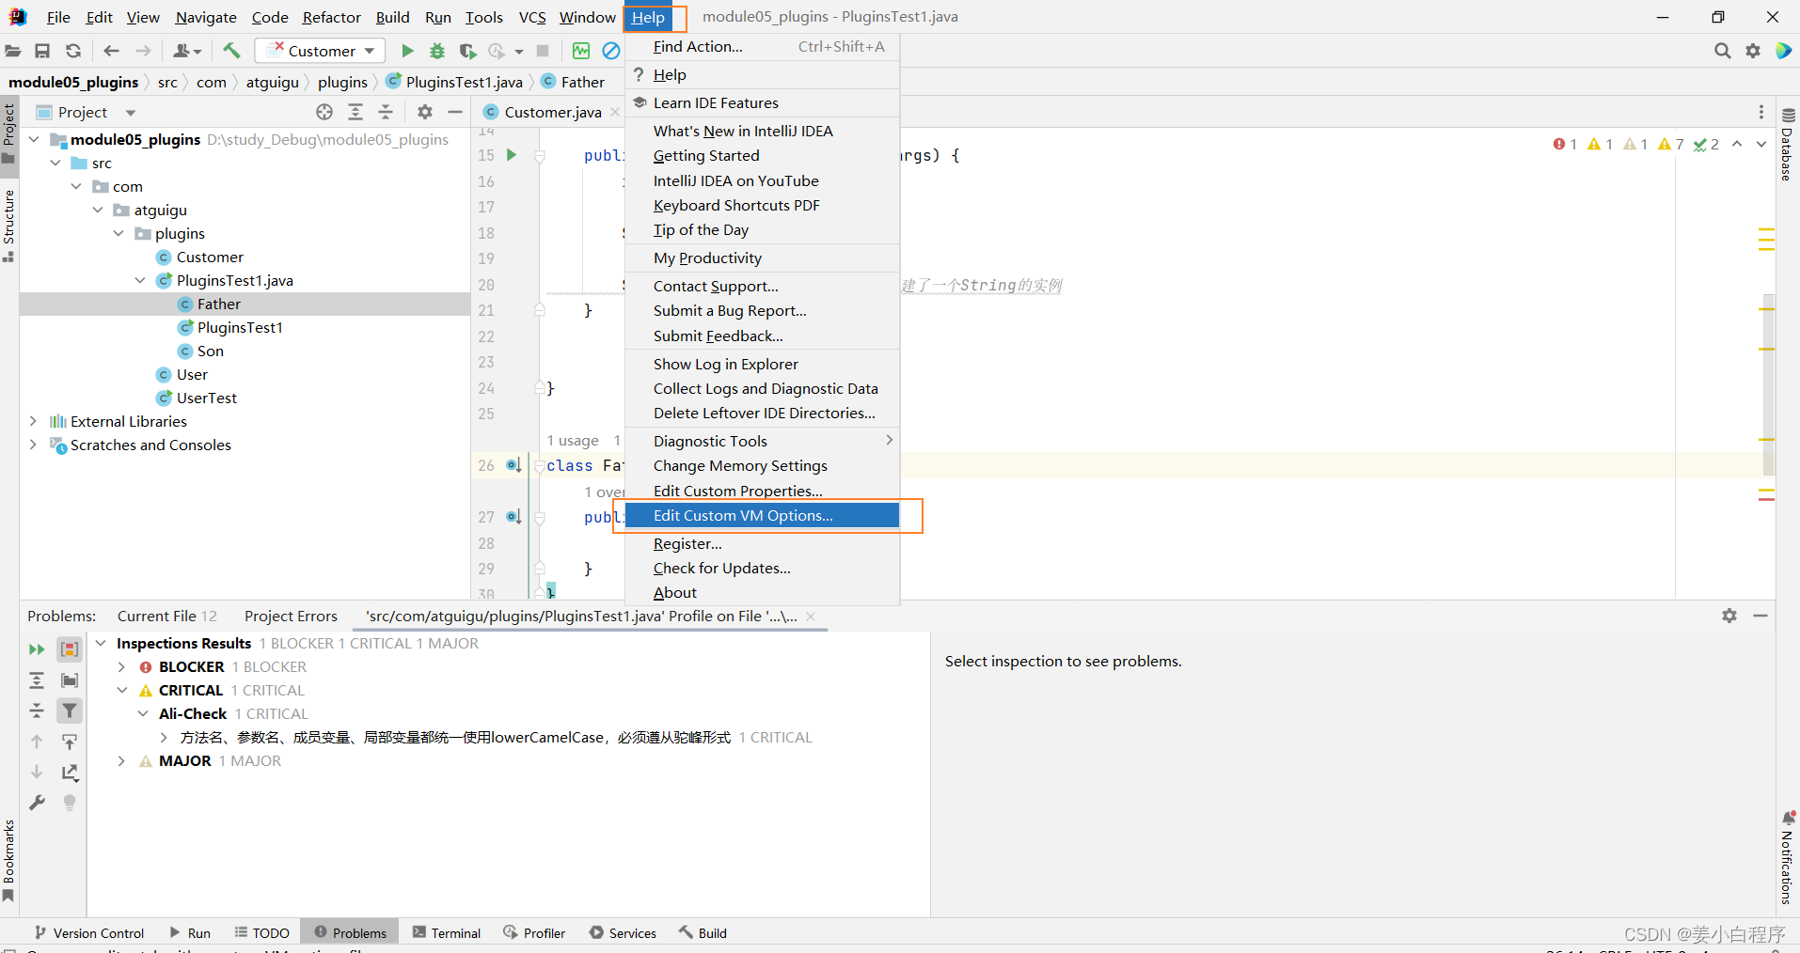Viewport: 1800px width, 953px height.
Task: Choose Find Action in Help menu
Action: [x=762, y=46]
